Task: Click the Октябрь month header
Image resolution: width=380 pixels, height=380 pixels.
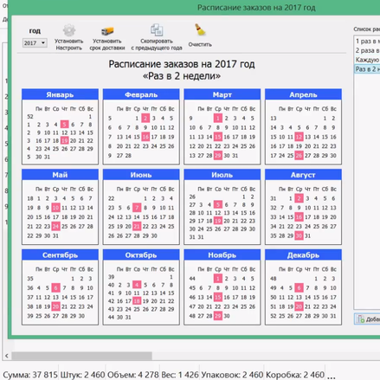Action: (141, 255)
